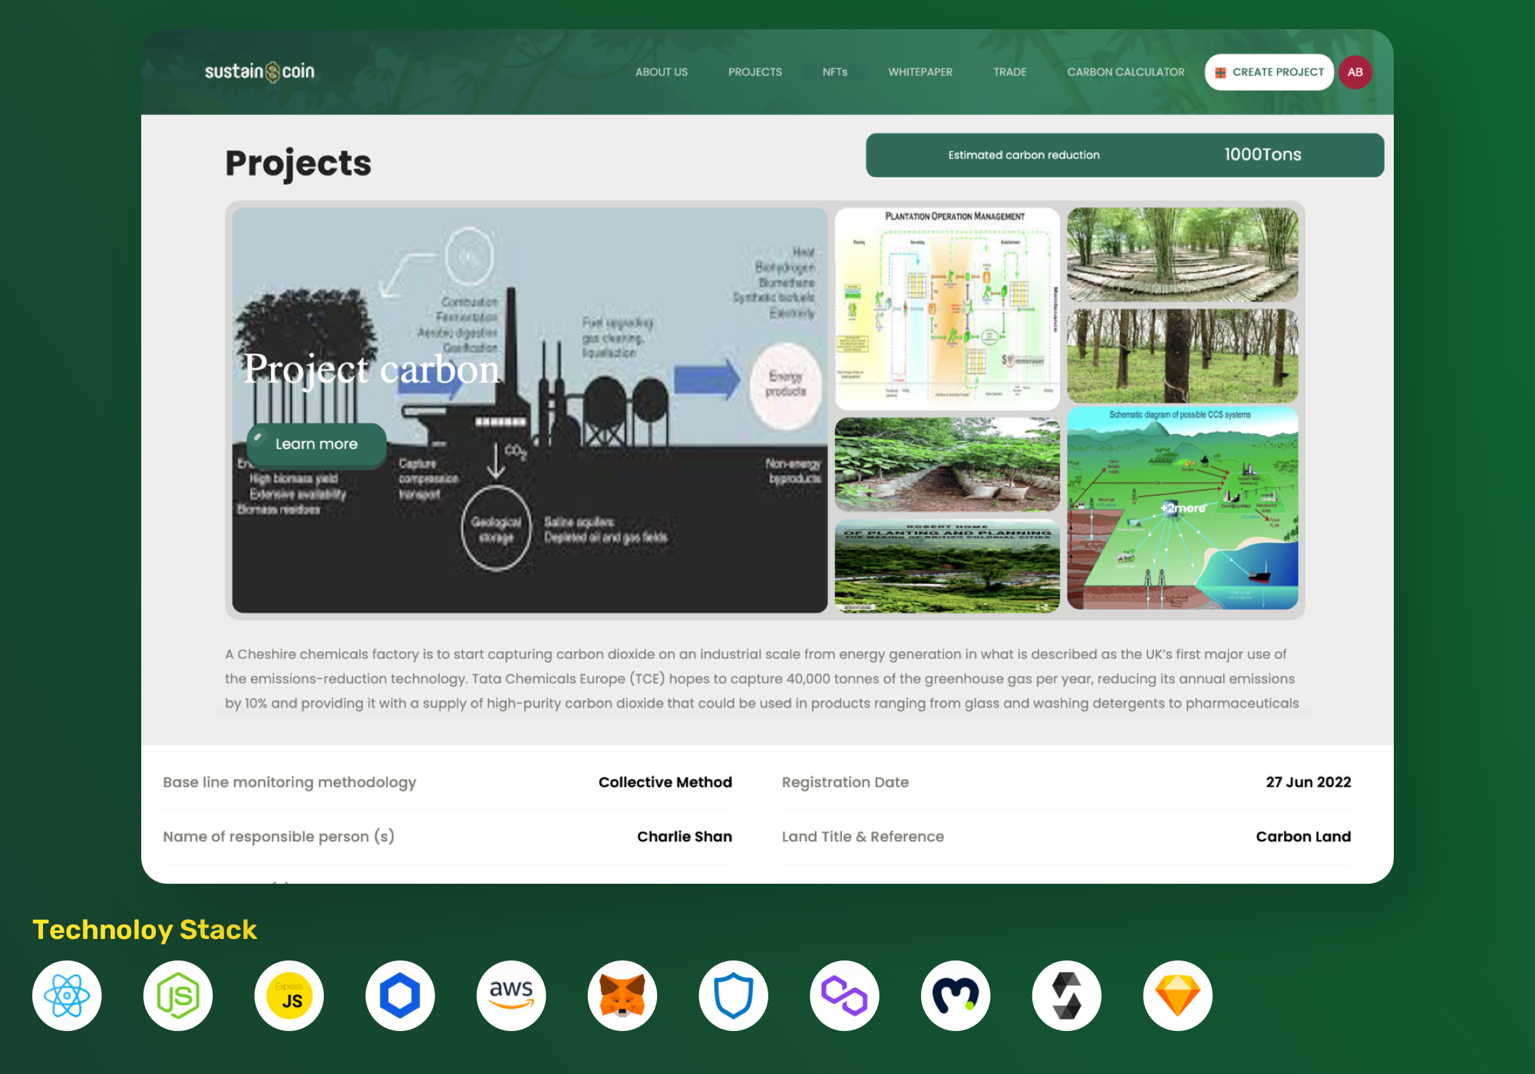Open the AB user avatar

[1355, 72]
